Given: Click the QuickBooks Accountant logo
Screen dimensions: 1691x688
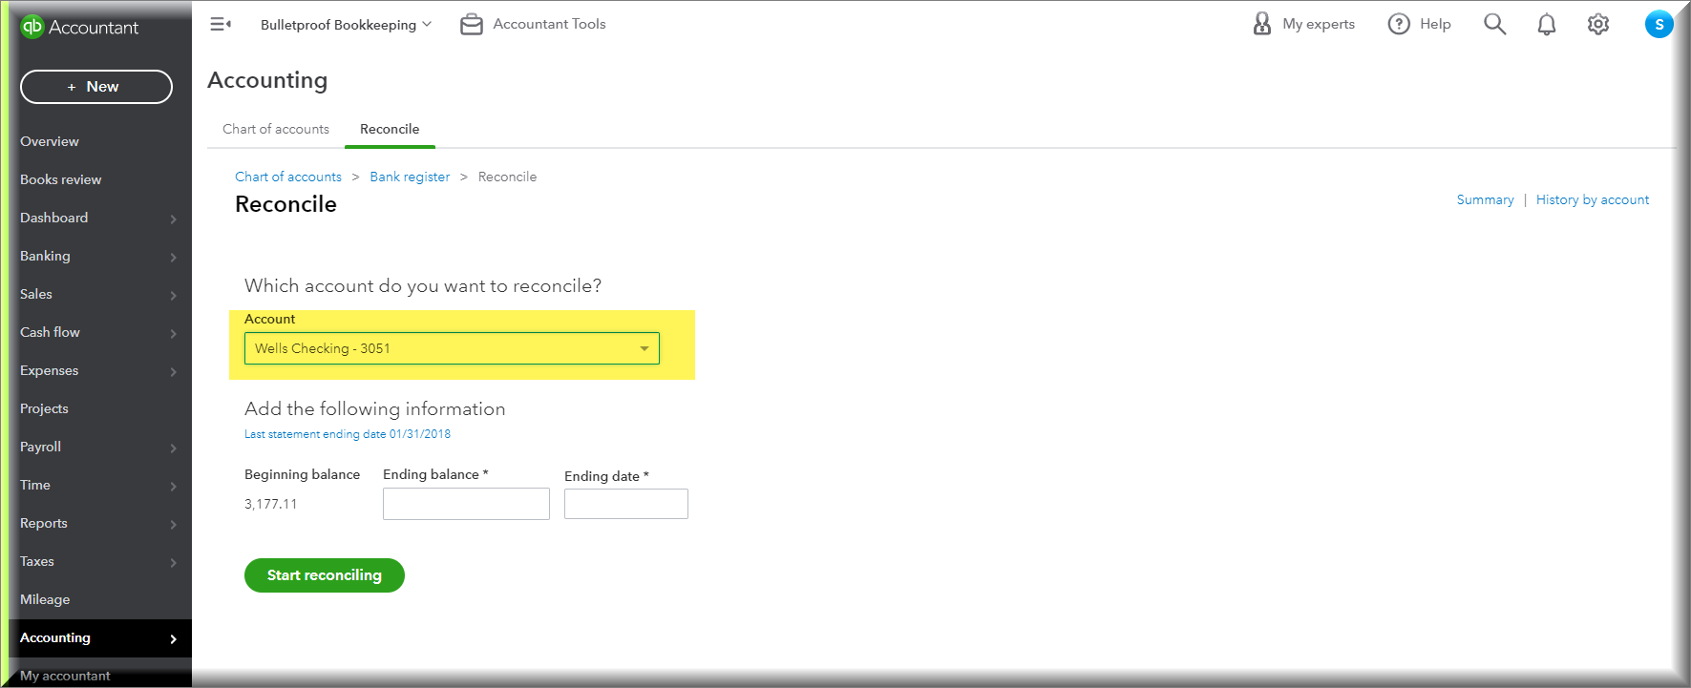Looking at the screenshot, I should pyautogui.click(x=79, y=28).
